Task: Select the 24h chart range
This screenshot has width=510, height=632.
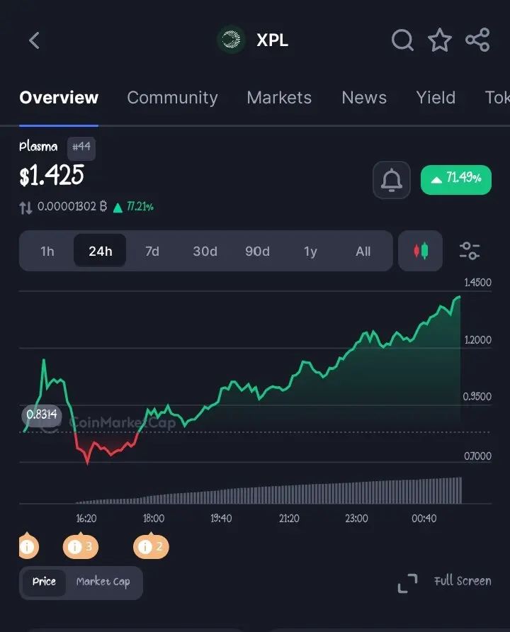Action: click(x=101, y=251)
